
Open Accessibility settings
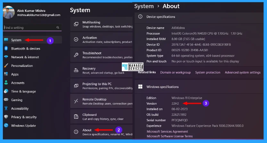[x=32, y=108]
